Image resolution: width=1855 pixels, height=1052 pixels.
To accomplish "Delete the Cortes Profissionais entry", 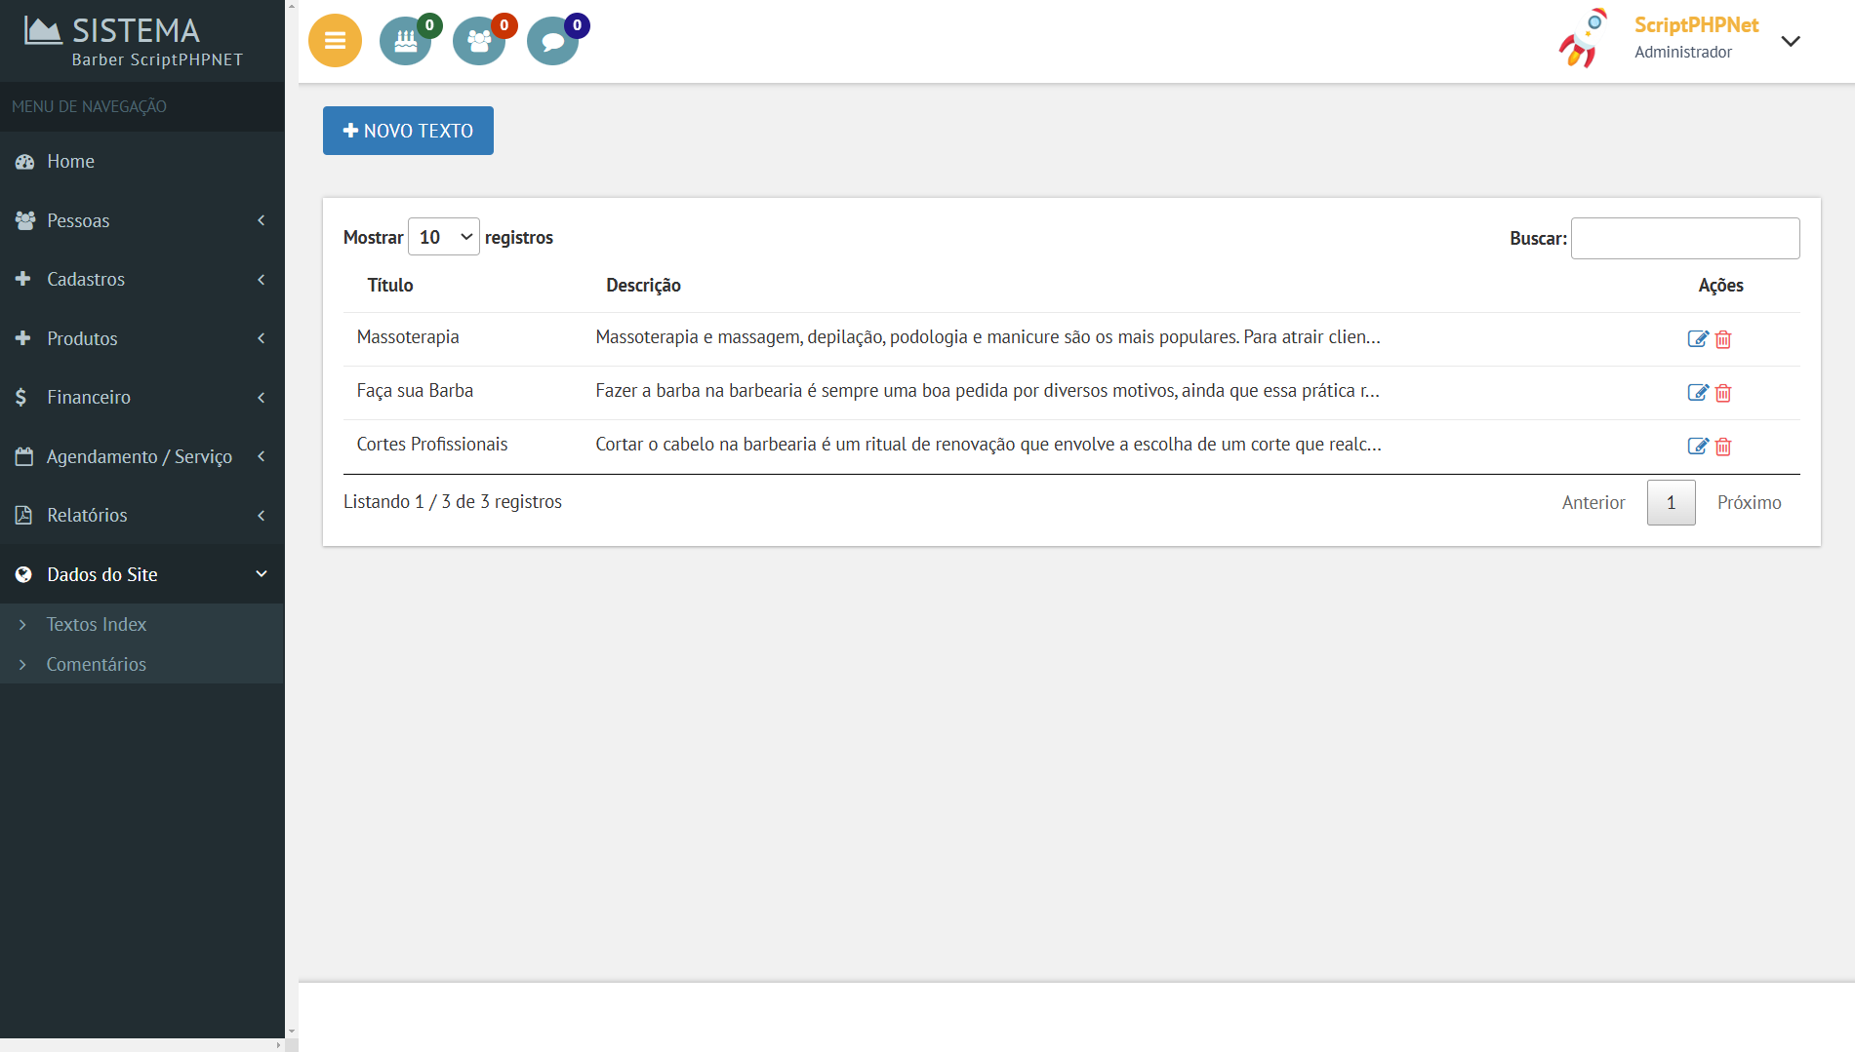I will click(1723, 447).
